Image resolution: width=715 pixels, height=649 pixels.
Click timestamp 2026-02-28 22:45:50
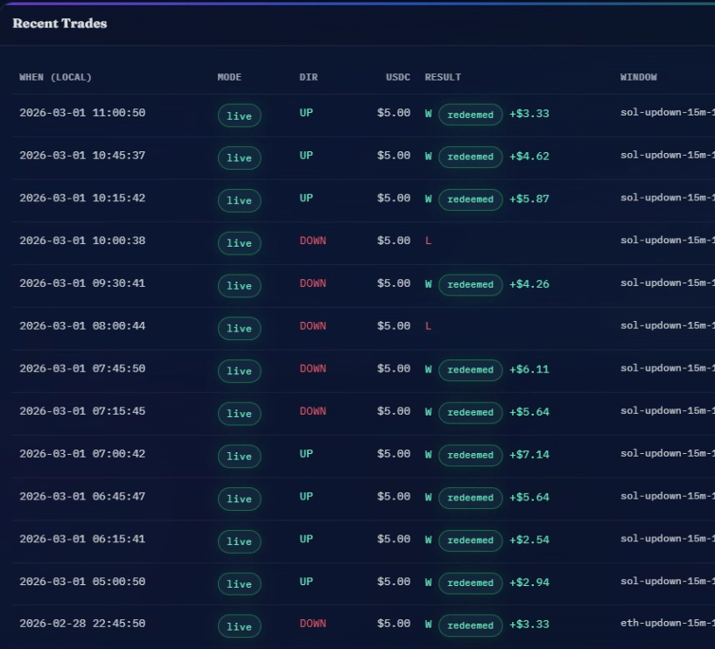pyautogui.click(x=82, y=624)
